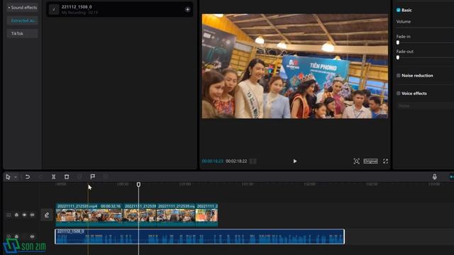Viewport: 454px width, 255px height.
Task: Mute the video track audio
Action: point(32,215)
